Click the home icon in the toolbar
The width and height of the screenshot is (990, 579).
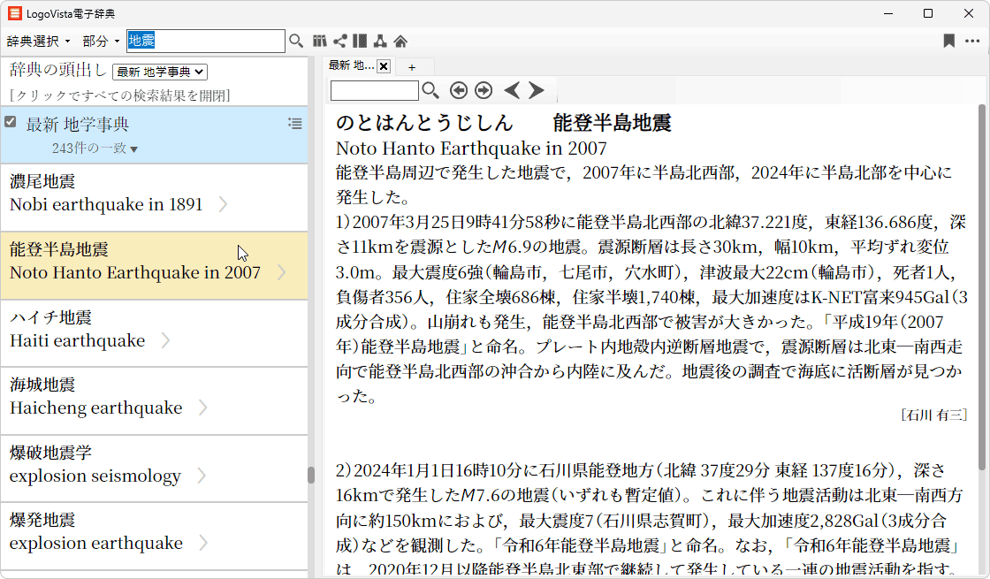[x=400, y=41]
